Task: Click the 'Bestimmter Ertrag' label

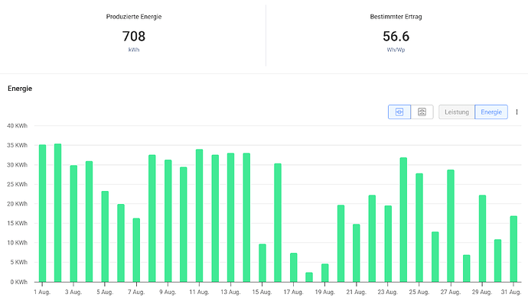Action: click(x=396, y=17)
